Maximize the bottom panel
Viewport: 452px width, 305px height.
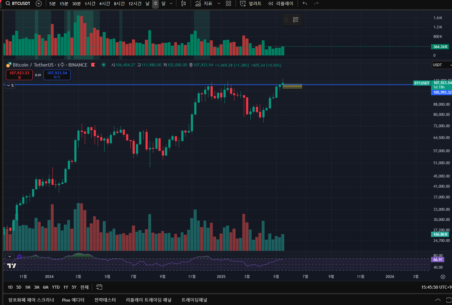click(449, 300)
